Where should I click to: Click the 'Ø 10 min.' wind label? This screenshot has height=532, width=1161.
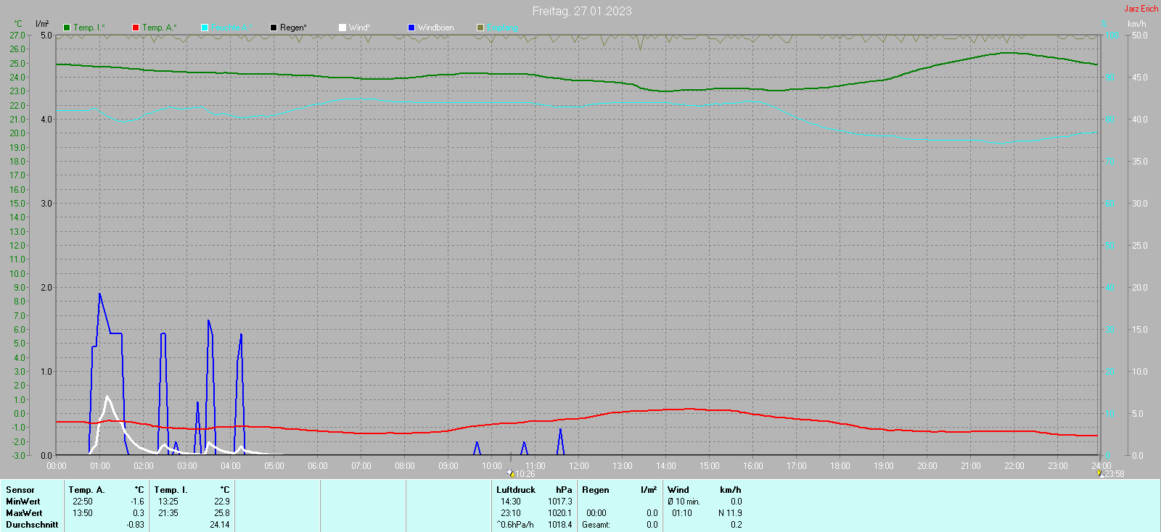(684, 502)
